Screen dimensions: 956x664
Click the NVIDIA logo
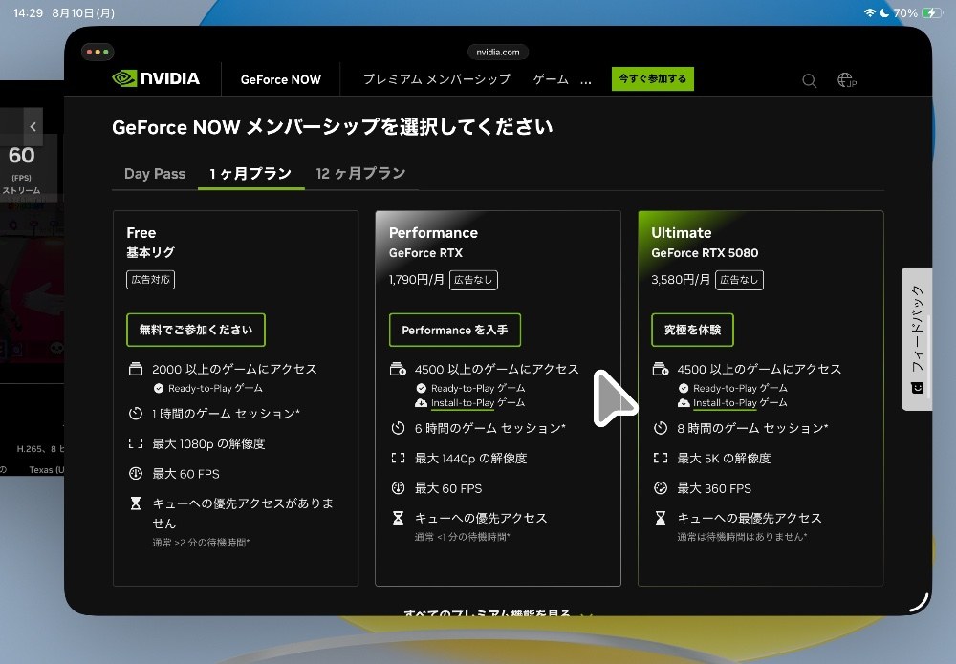tap(156, 78)
